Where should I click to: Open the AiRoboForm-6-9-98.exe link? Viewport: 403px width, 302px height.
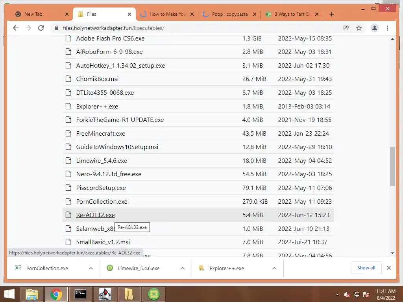click(109, 52)
